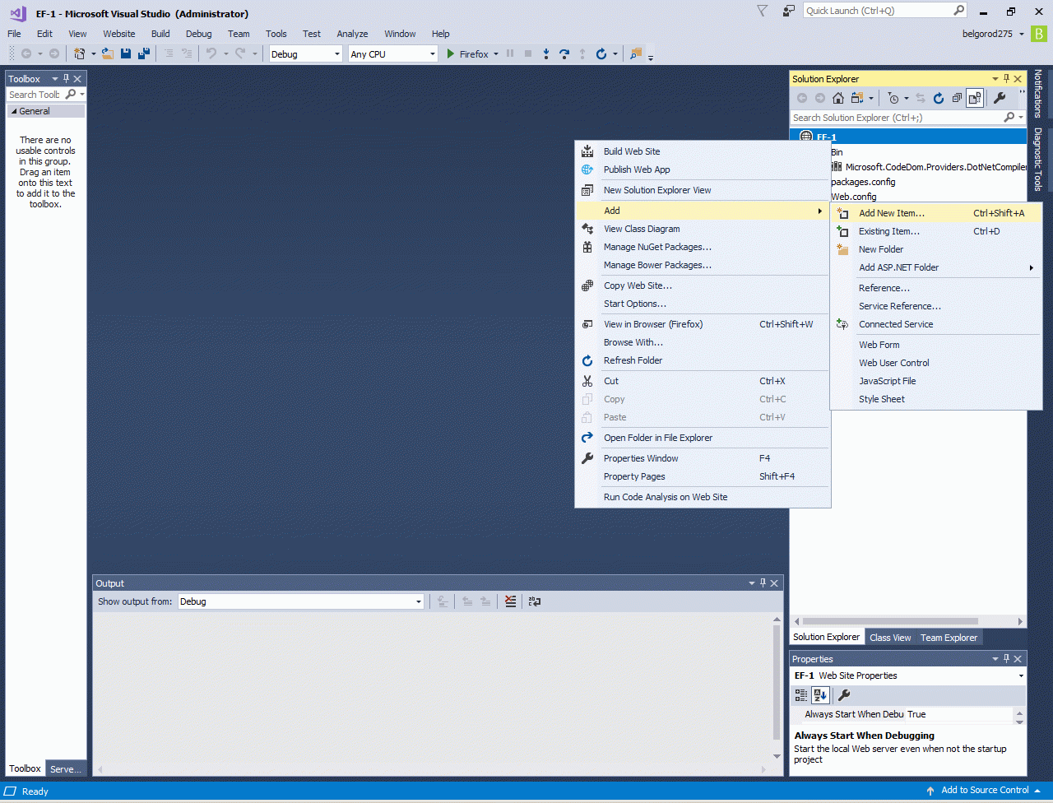
Task: Switch to the Class View tab
Action: [x=890, y=638]
